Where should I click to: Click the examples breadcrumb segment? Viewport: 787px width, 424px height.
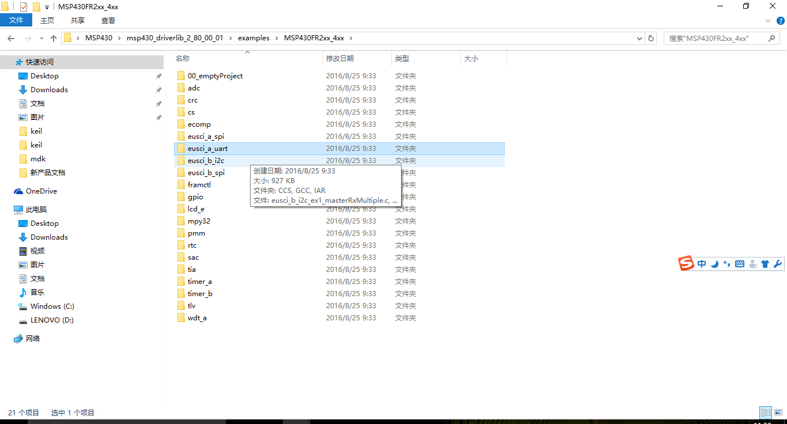point(253,38)
